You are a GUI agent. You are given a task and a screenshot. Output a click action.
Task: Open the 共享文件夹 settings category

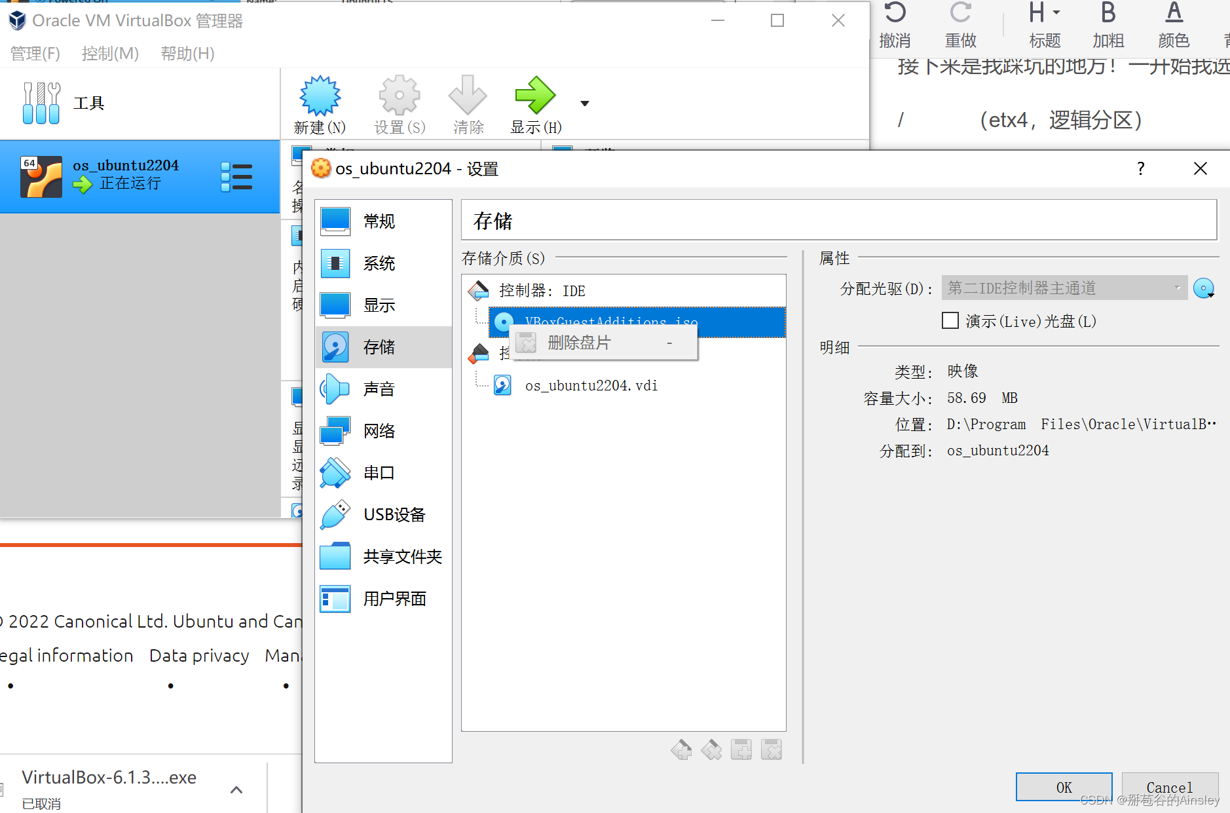[384, 557]
